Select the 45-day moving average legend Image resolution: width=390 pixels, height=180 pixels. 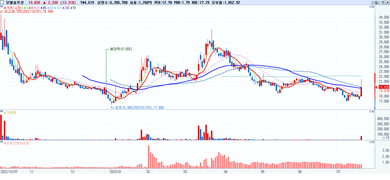coord(44,8)
